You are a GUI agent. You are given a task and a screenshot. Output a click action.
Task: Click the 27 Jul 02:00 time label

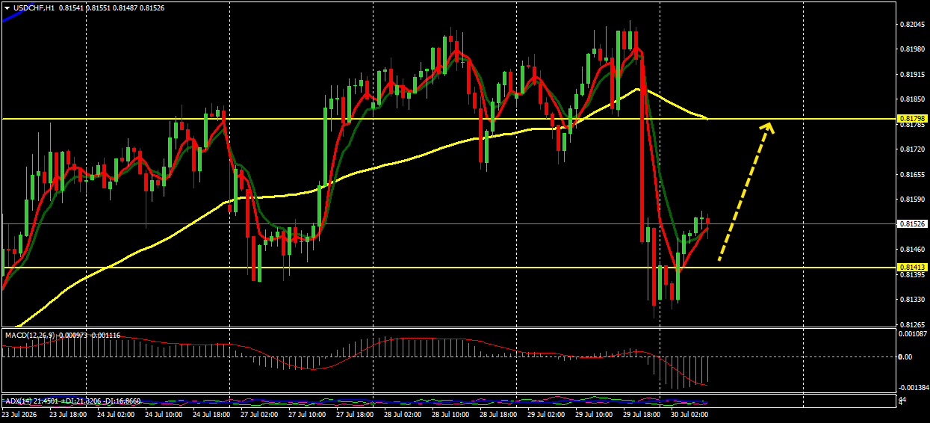point(258,413)
